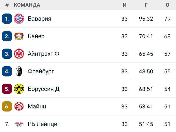Click the gold position badge number 6
Screen dimensions: 176x132
point(7,106)
